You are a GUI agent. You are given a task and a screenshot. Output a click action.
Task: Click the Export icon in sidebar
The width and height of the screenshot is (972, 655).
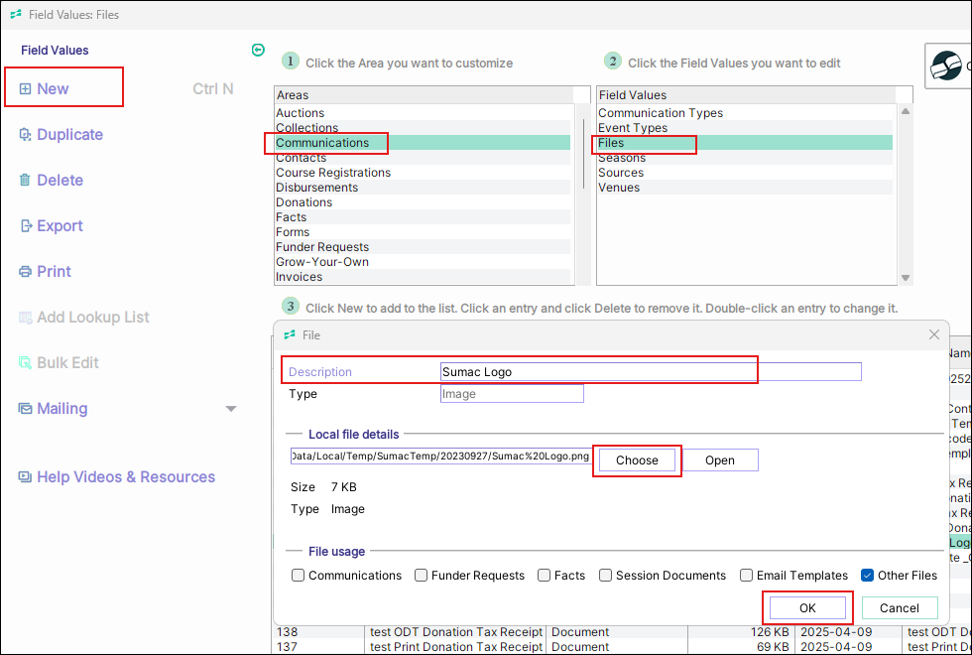(26, 226)
